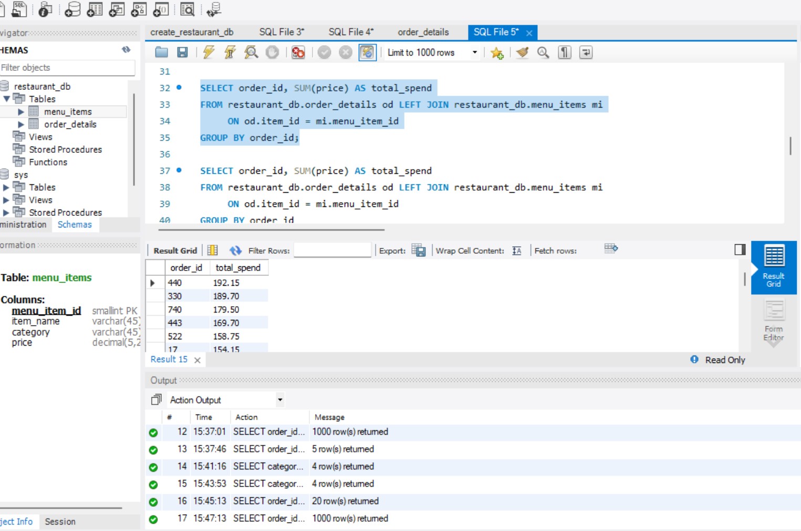Export recordset to external file icon
The image size is (801, 531).
tap(419, 251)
